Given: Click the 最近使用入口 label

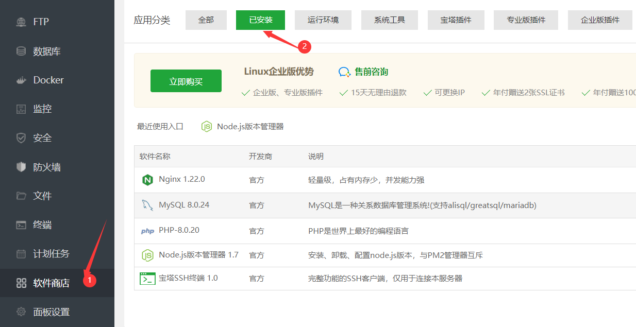Looking at the screenshot, I should [160, 127].
